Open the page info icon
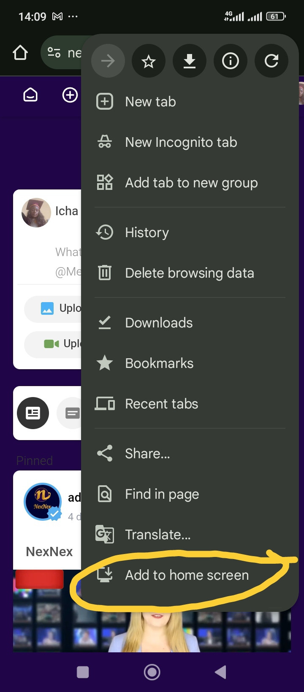The image size is (304, 692). (x=231, y=62)
